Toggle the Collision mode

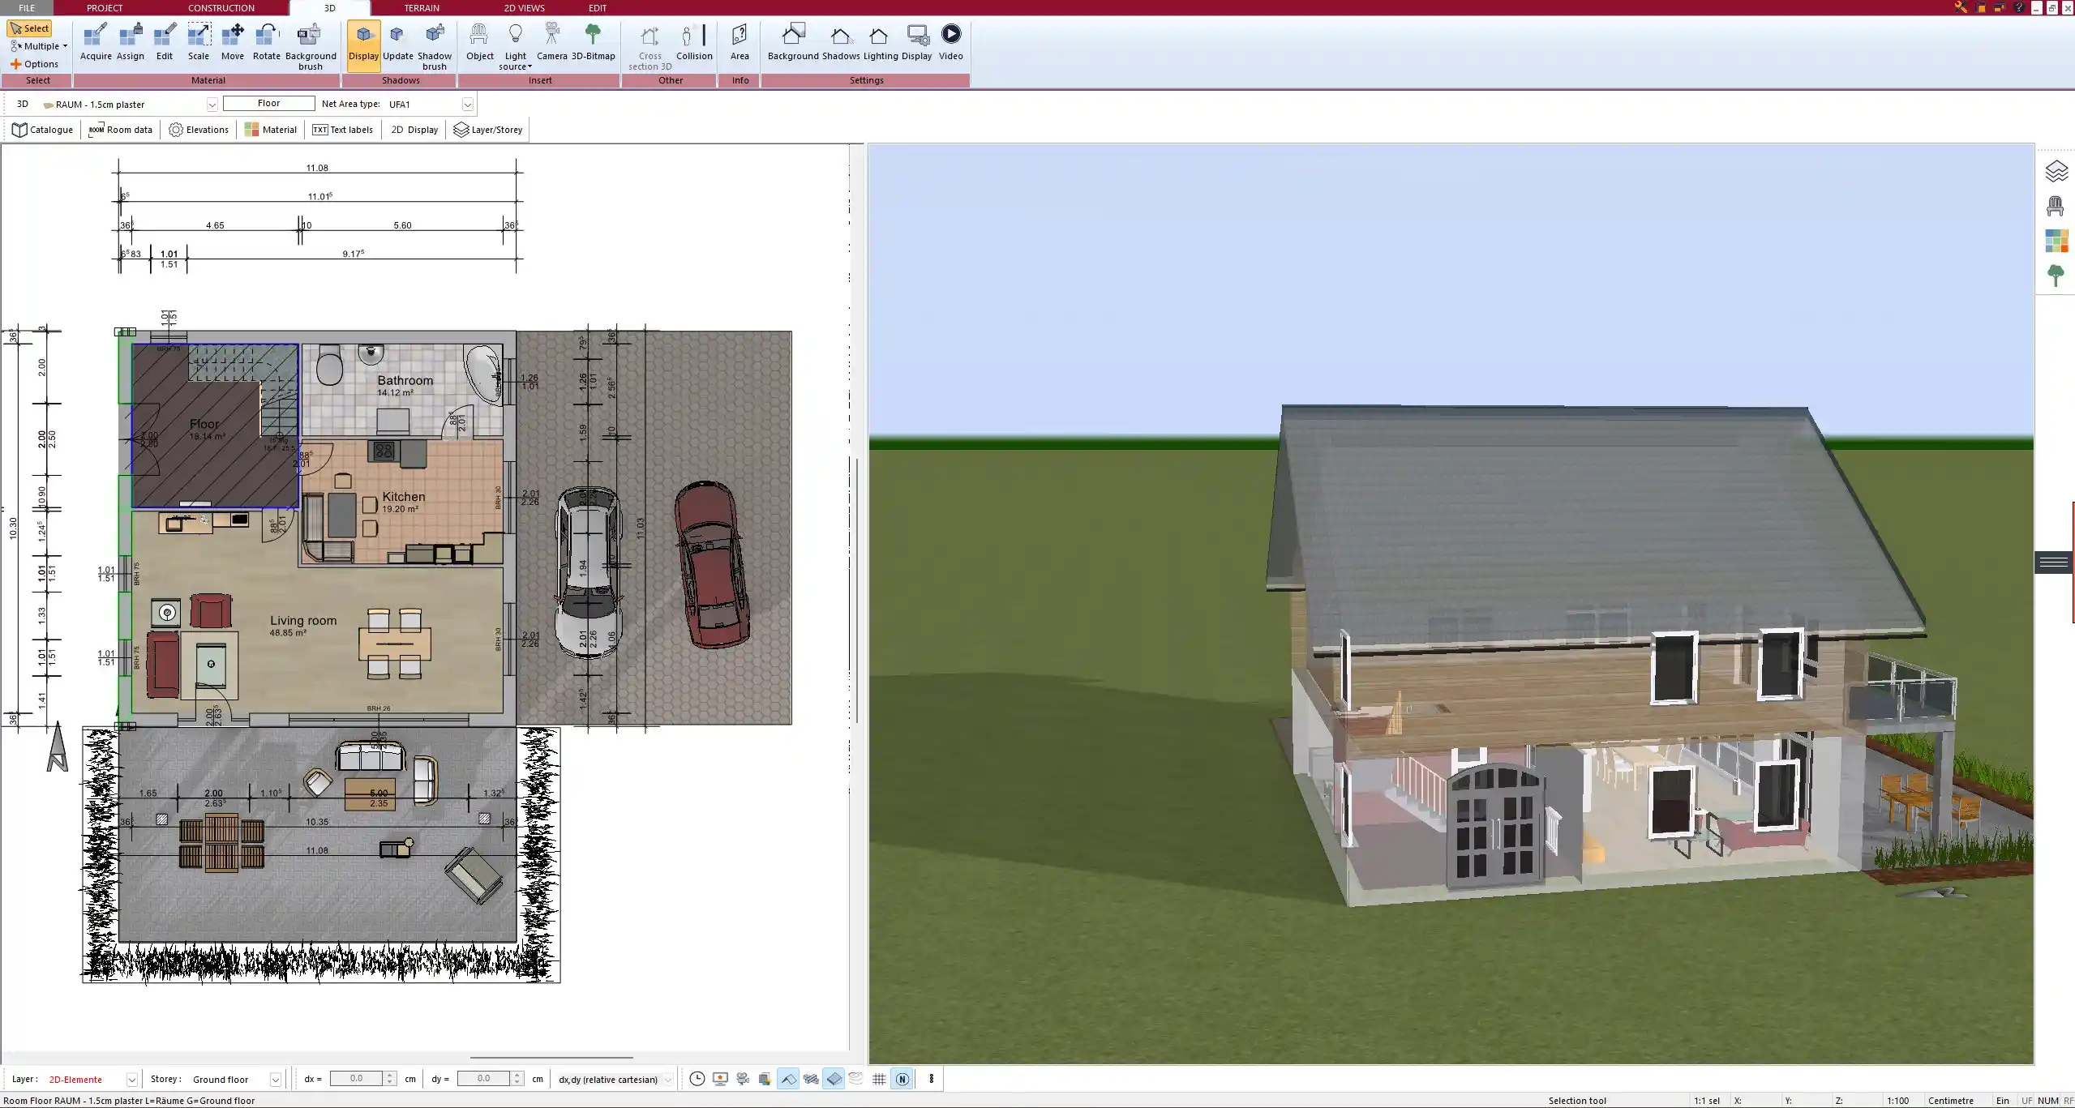[695, 42]
